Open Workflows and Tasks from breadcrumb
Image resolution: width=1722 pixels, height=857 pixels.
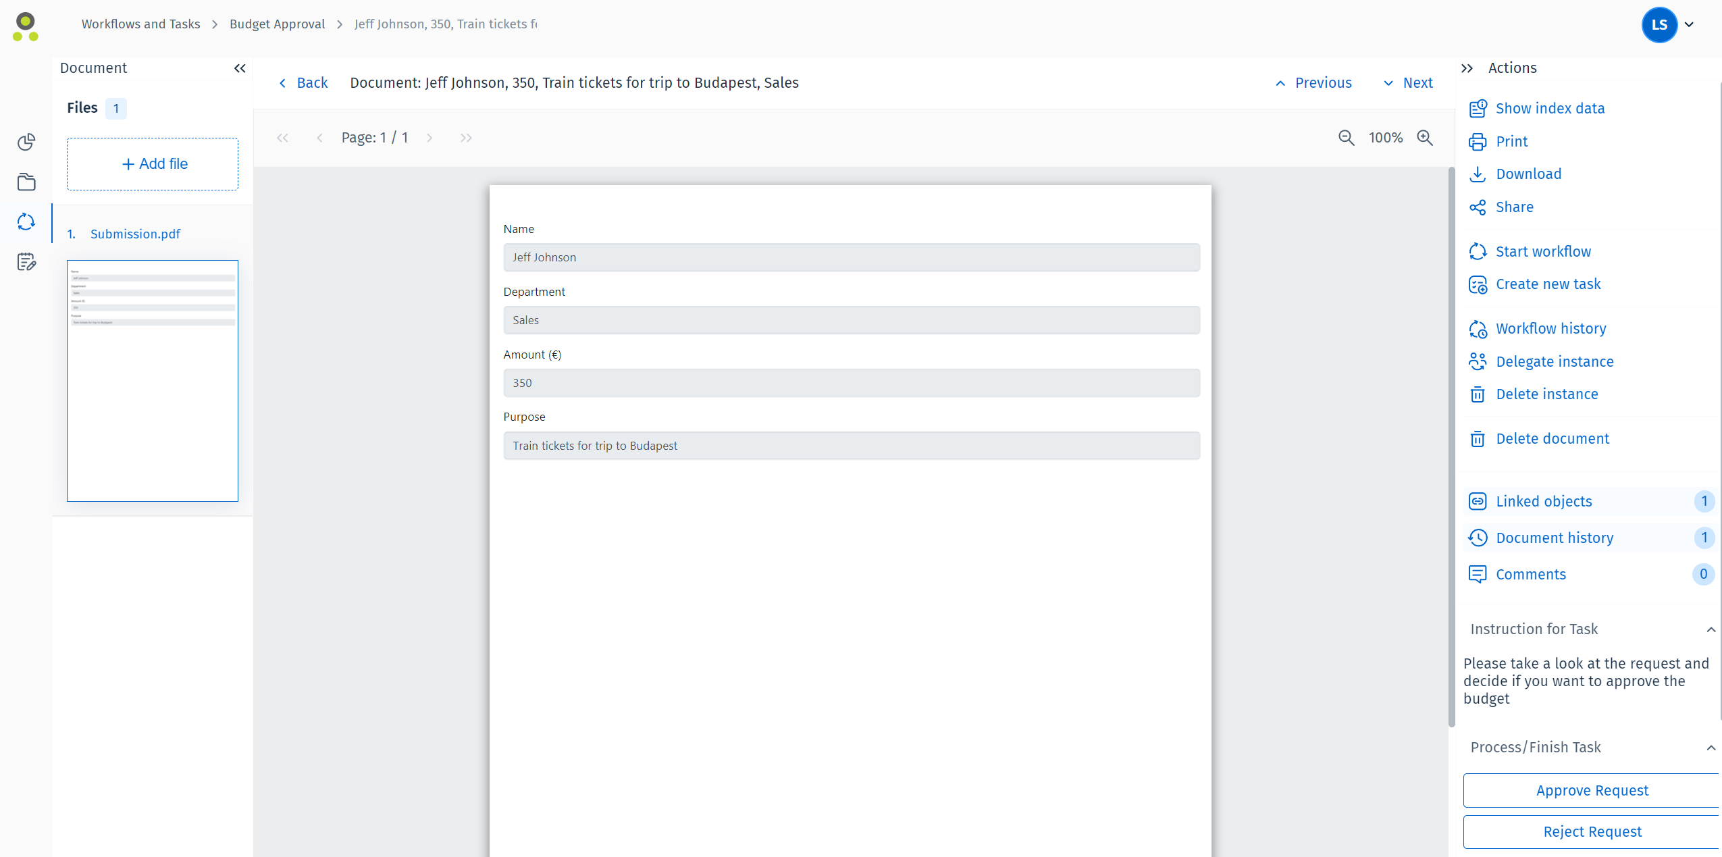(x=140, y=24)
